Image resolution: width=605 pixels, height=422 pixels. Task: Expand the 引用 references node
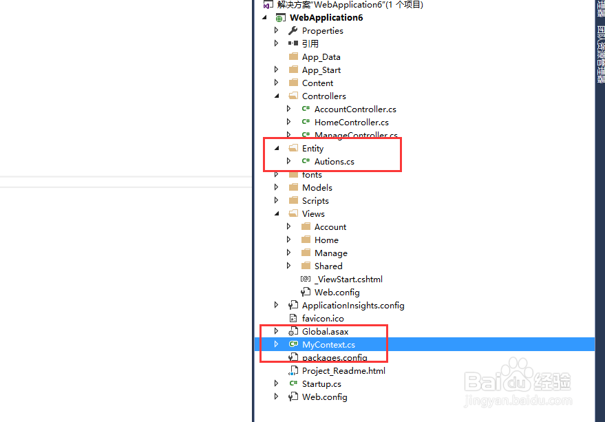click(x=276, y=43)
